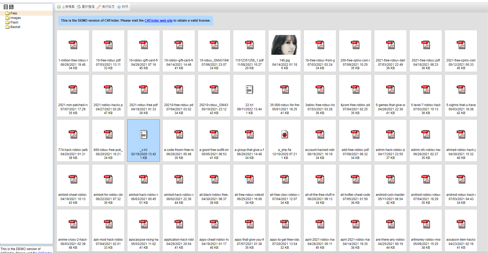Select PDF icon of artmoney-roblox file
Viewport: 488px width, 253px height.
point(426,224)
